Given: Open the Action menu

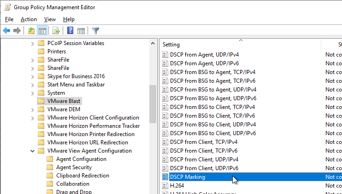Looking at the screenshot, I should click(x=29, y=19).
